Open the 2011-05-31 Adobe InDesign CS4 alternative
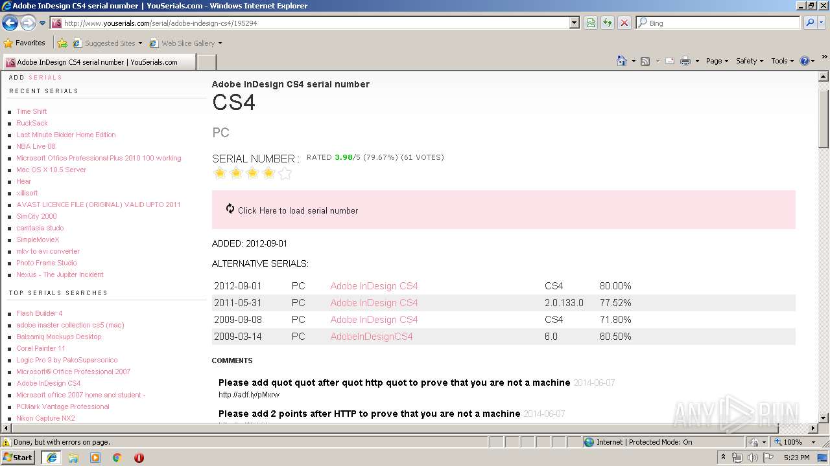The image size is (830, 466). [x=374, y=303]
